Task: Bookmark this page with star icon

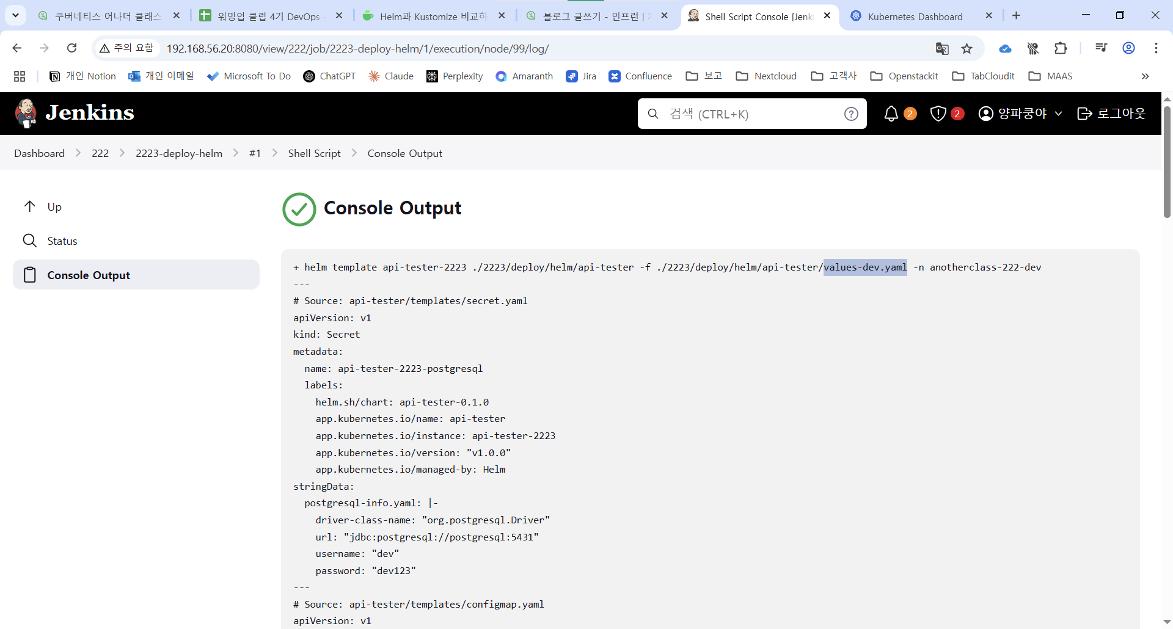Action: coord(967,48)
